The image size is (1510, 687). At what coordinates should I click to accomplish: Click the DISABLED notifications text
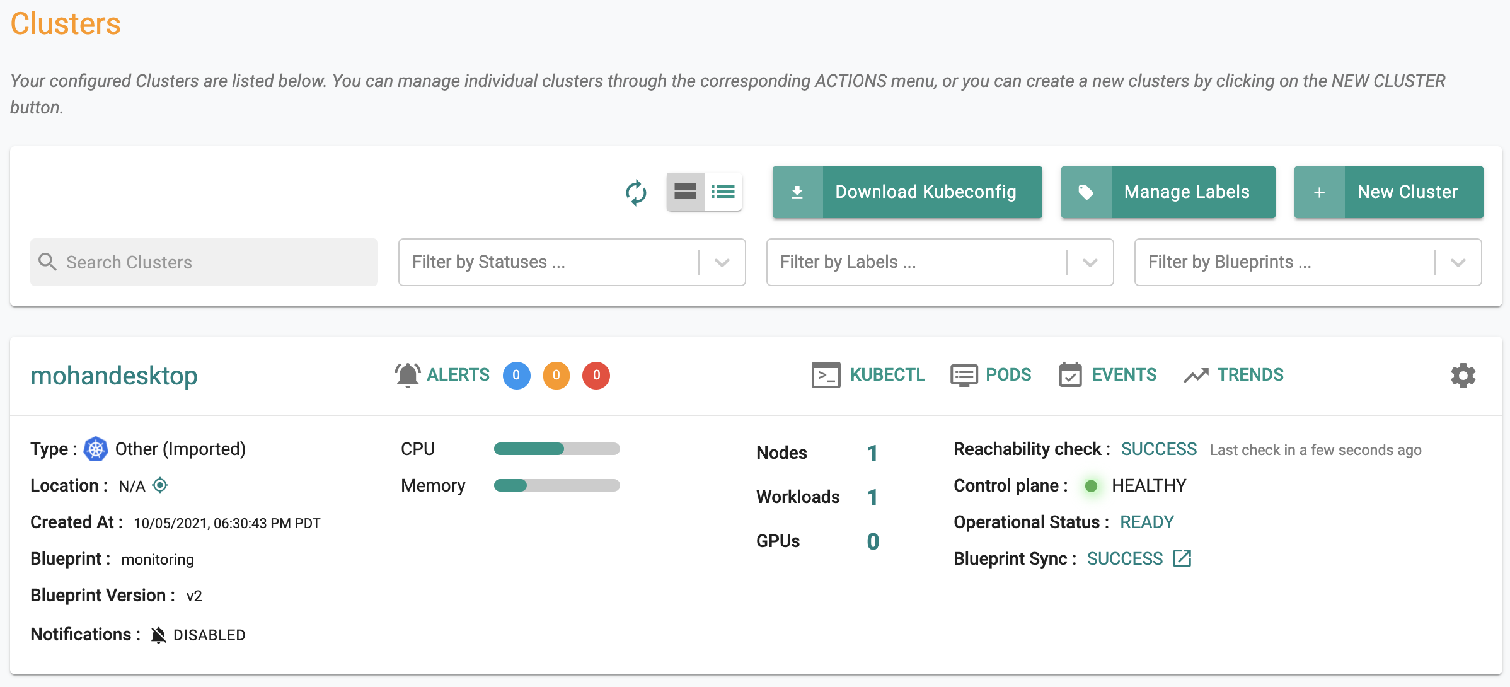tap(209, 635)
